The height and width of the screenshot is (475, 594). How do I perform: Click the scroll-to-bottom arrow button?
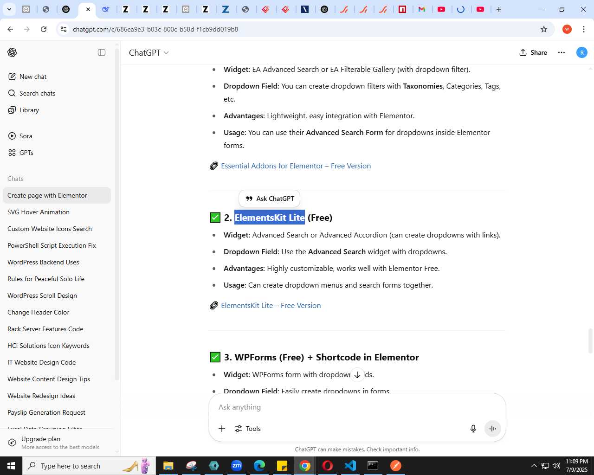[x=357, y=375]
